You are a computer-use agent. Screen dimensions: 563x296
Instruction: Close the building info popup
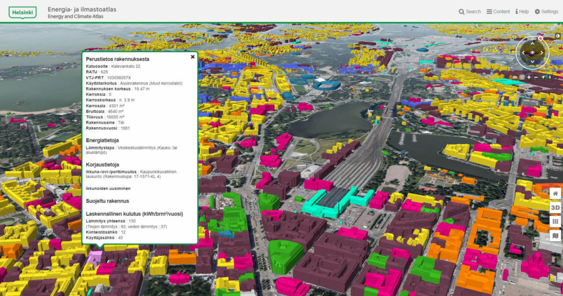193,57
